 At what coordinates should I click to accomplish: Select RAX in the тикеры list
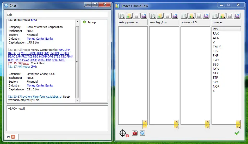[226, 34]
